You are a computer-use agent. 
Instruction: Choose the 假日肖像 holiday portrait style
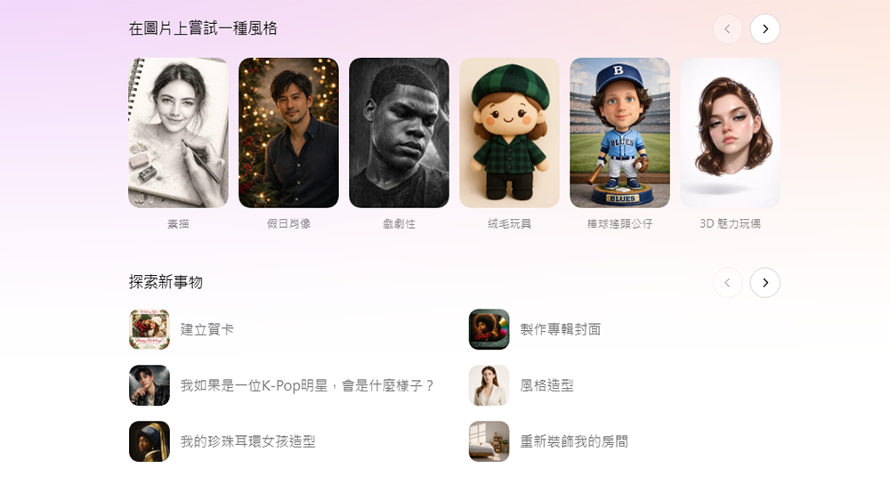pos(288,133)
